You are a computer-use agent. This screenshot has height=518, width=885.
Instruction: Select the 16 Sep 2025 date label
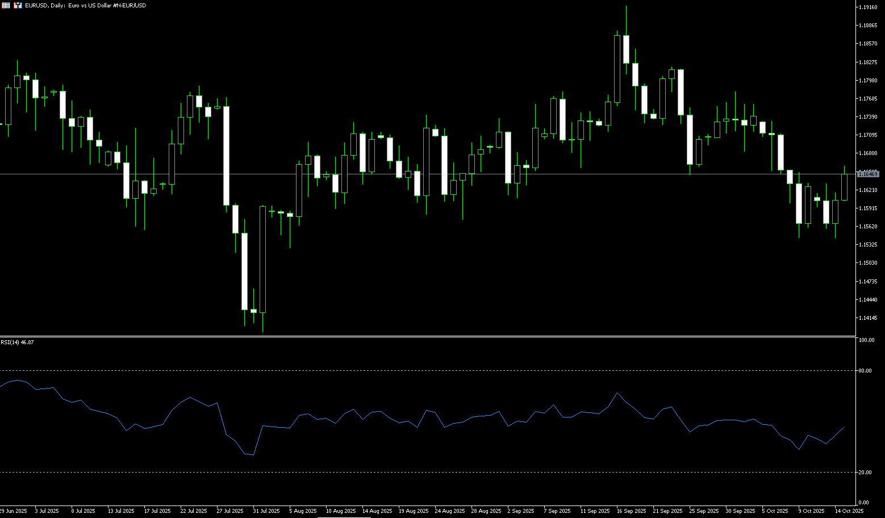click(631, 511)
